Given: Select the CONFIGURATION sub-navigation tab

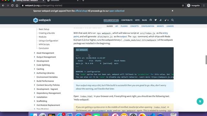Looking at the screenshot, I should (147, 26).
